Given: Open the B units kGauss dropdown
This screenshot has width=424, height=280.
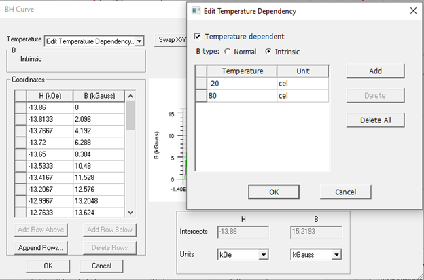Looking at the screenshot, I should 336,255.
